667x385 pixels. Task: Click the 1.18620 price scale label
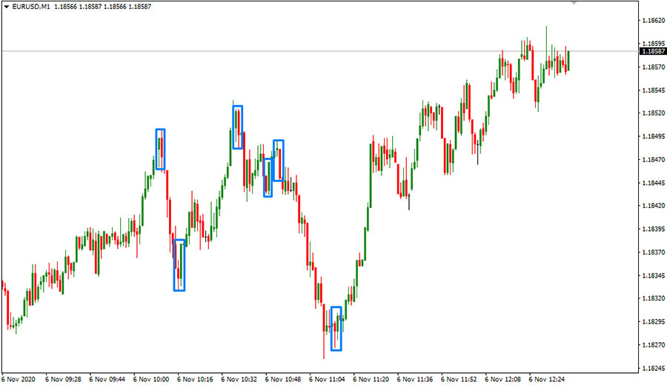653,20
